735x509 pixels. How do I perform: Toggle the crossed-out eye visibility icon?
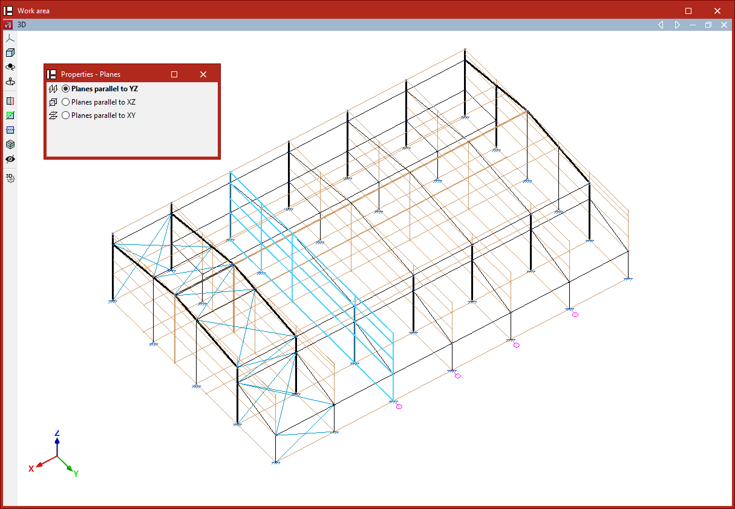(x=10, y=159)
